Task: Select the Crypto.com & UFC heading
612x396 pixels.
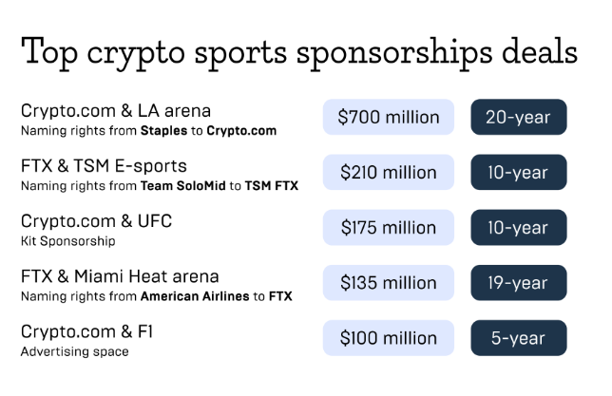Action: pos(96,221)
